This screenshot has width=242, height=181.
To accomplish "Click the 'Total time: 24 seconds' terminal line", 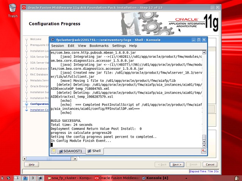I will (71, 125).
